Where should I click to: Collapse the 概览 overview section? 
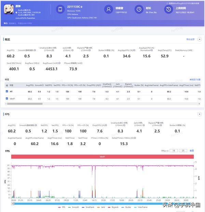coord(200,39)
